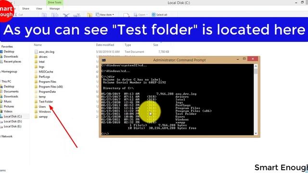Image resolution: width=308 pixels, height=173 pixels.
Task: Select the Users folder
Action: pos(42,107)
